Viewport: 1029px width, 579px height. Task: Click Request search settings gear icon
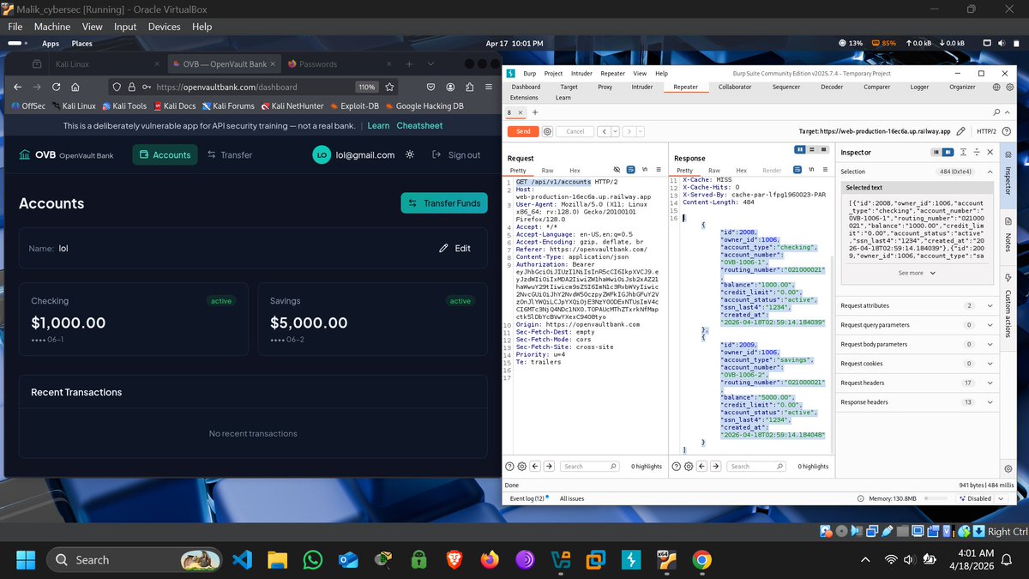[522, 466]
